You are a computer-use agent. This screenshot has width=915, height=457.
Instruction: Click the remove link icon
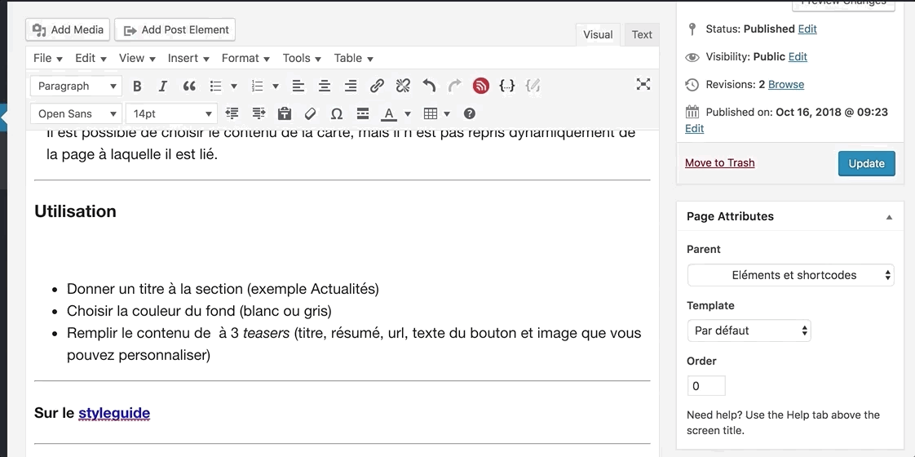403,86
